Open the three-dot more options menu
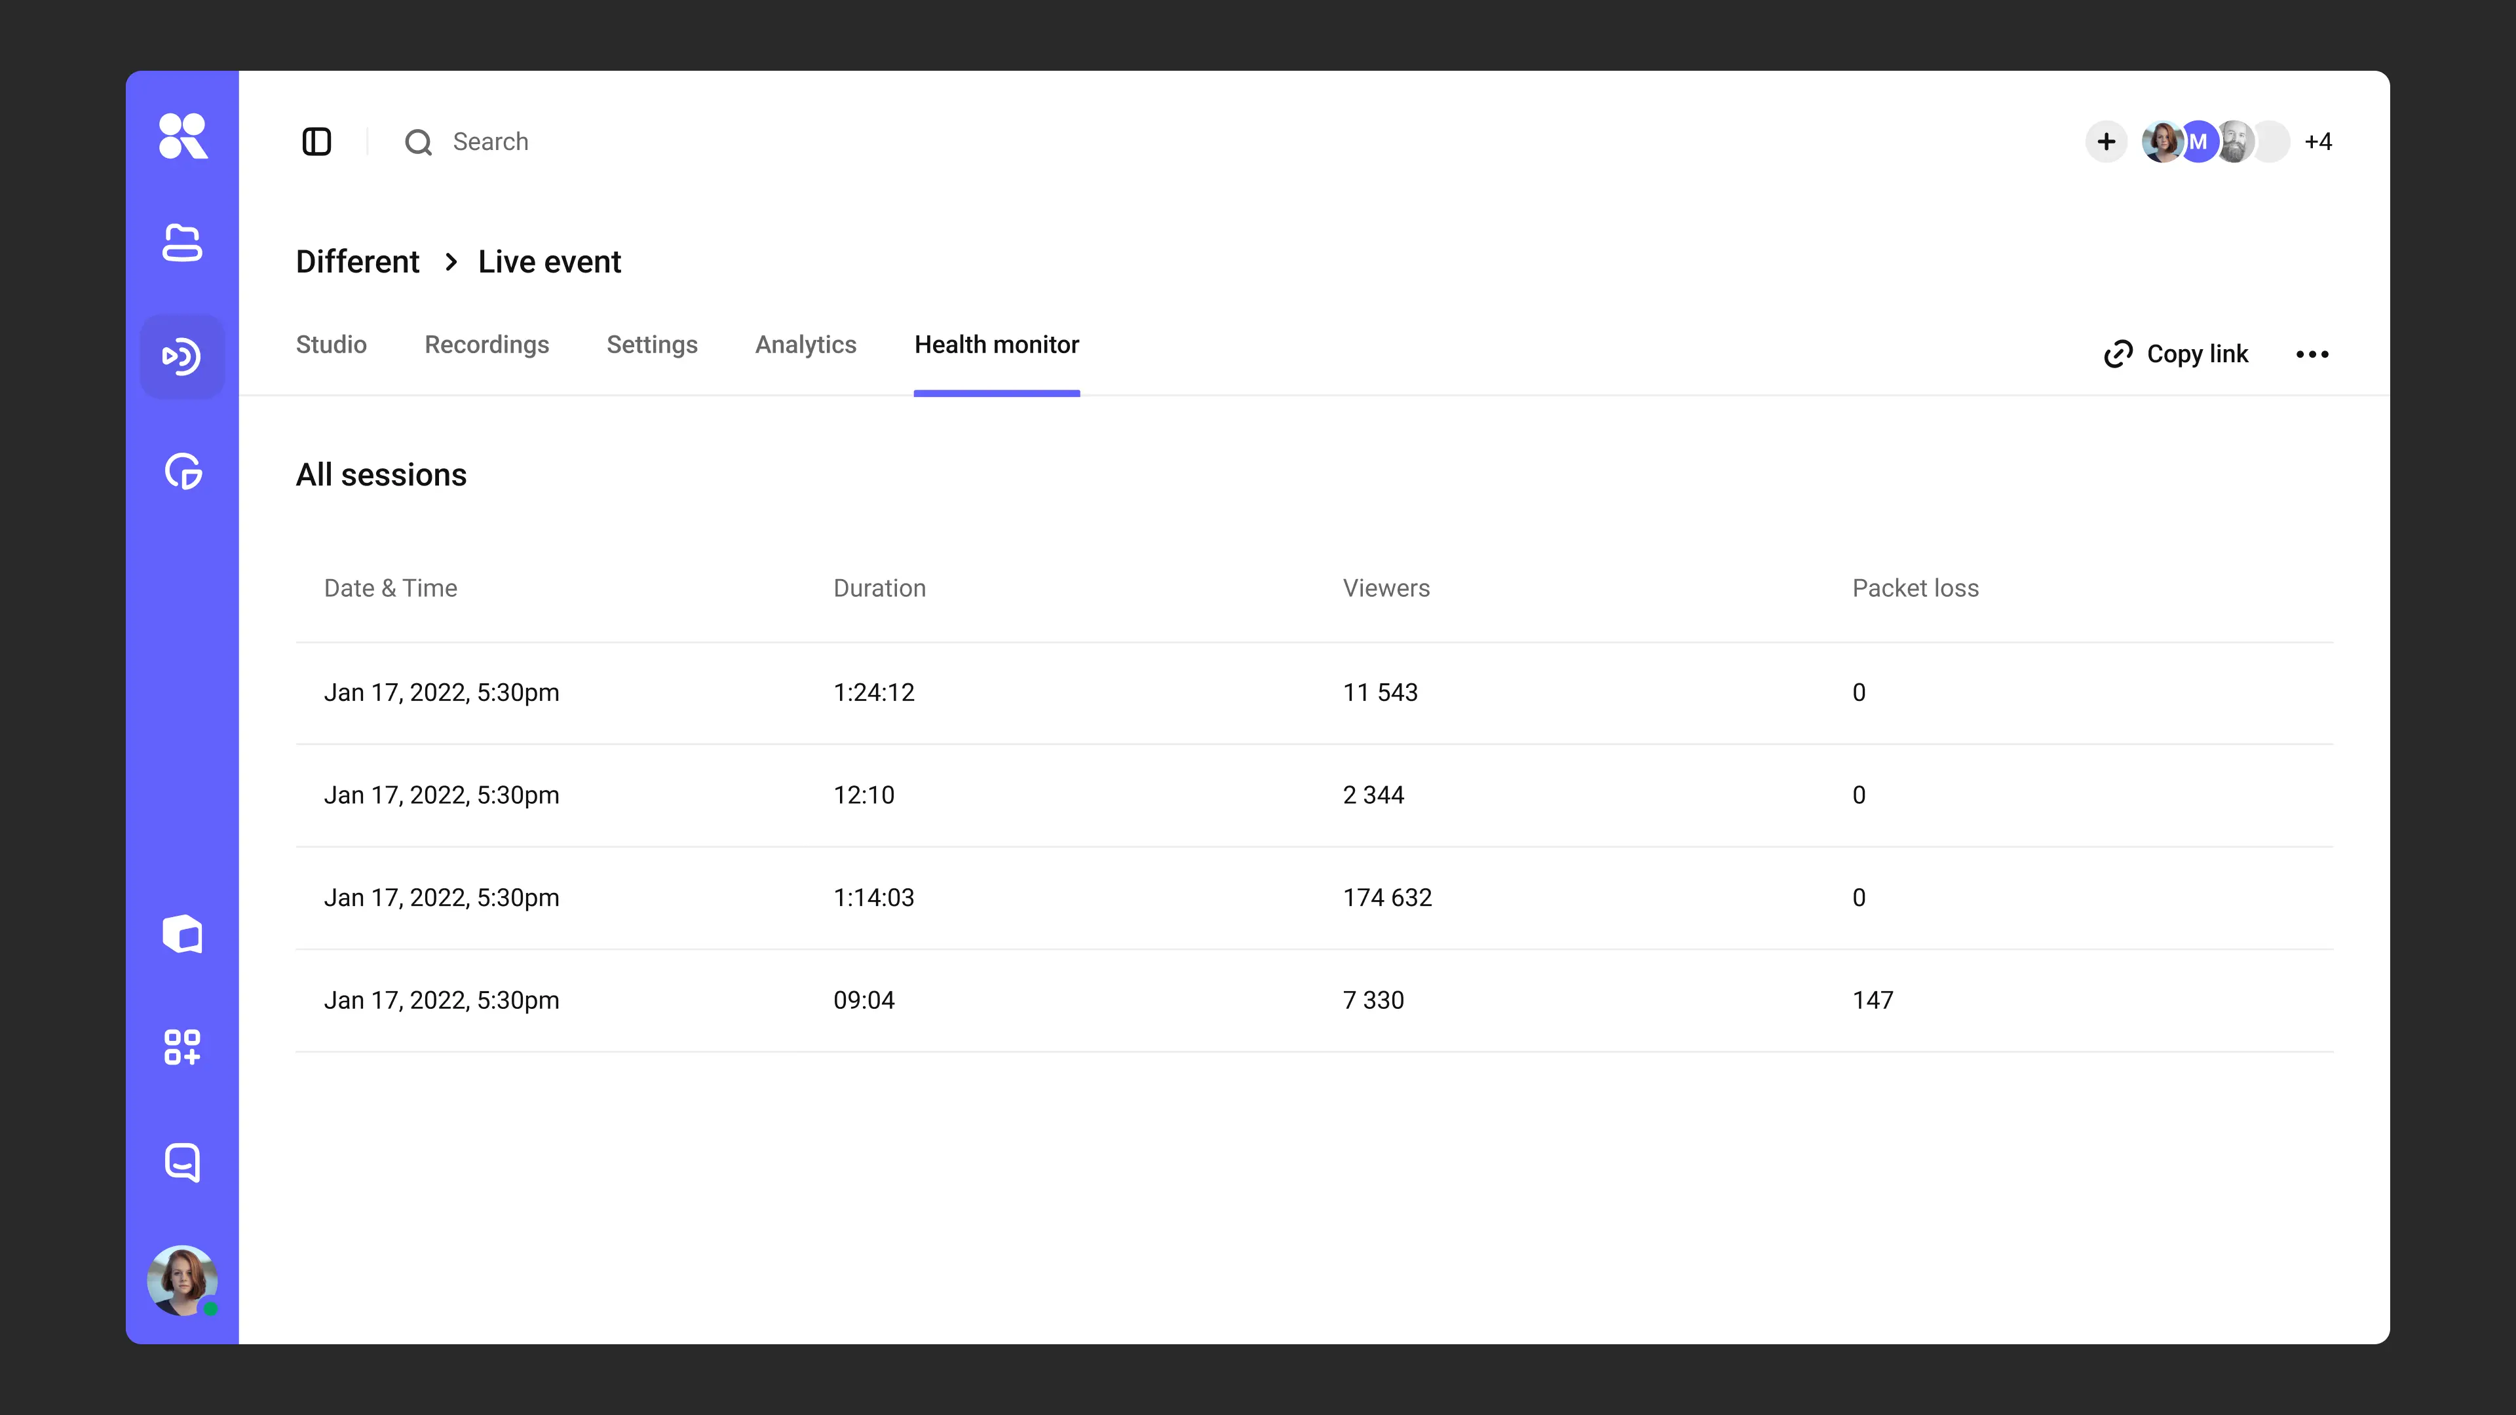The image size is (2516, 1415). [2312, 354]
